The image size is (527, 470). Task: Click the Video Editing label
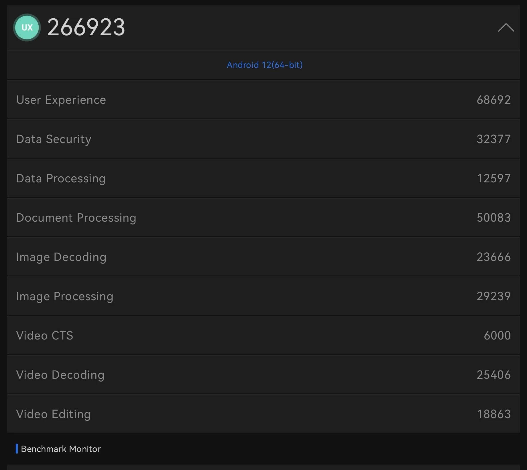[x=53, y=414]
